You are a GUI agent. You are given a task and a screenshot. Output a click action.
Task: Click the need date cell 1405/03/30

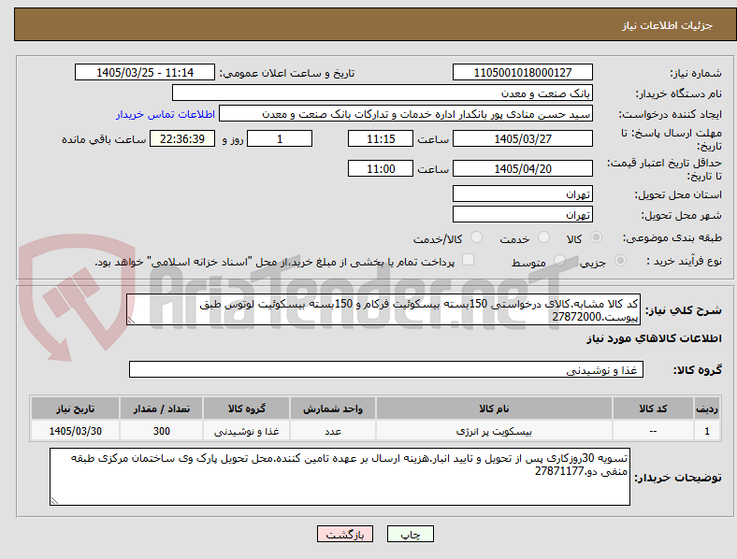[75, 431]
